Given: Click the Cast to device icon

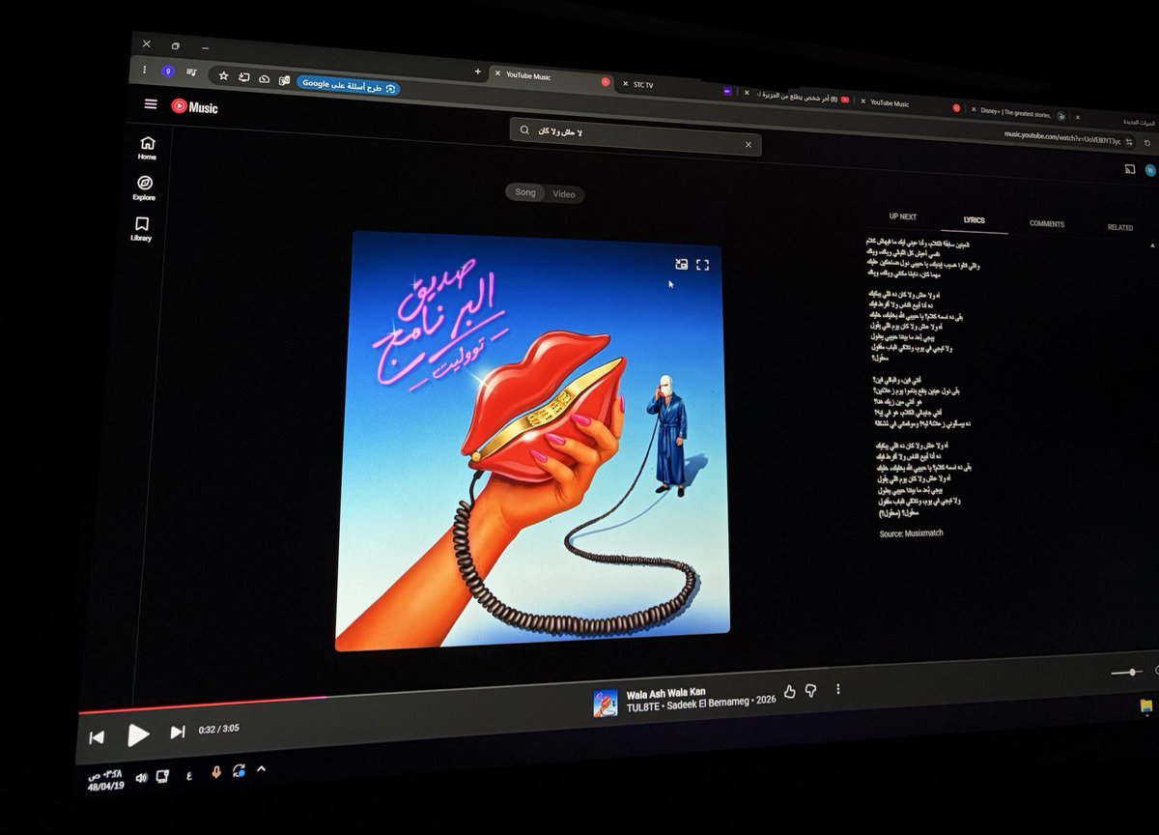Looking at the screenshot, I should tap(1129, 169).
